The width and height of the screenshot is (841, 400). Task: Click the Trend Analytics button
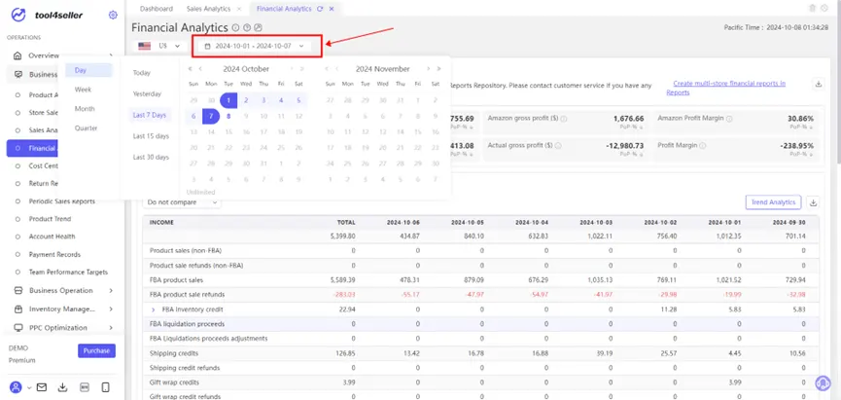[x=773, y=202]
